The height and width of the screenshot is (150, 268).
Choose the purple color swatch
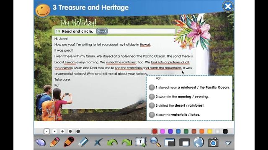(x=170, y=131)
